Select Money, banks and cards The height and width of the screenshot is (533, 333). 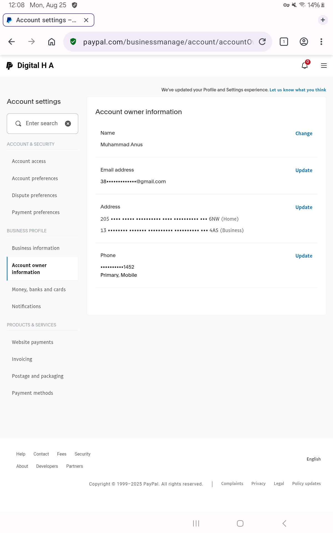point(39,290)
